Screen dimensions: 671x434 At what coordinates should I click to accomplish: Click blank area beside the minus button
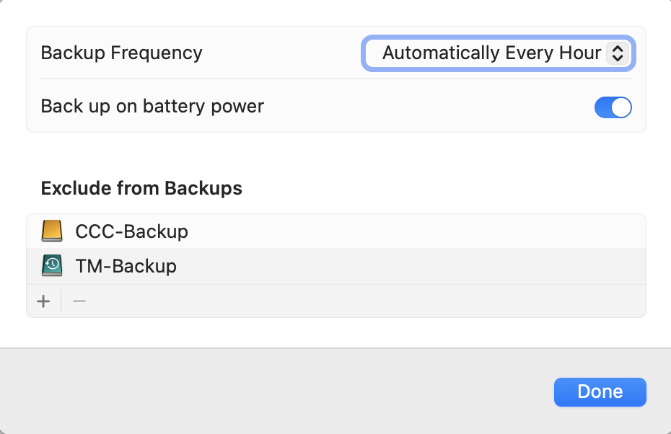click(x=361, y=301)
